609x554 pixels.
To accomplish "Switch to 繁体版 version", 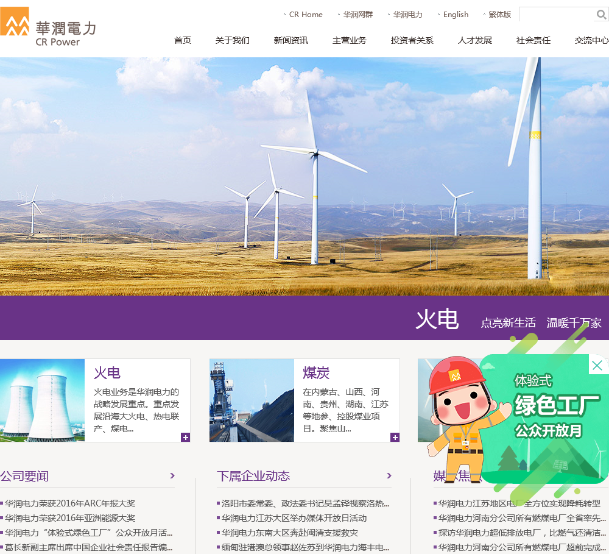I will (499, 15).
